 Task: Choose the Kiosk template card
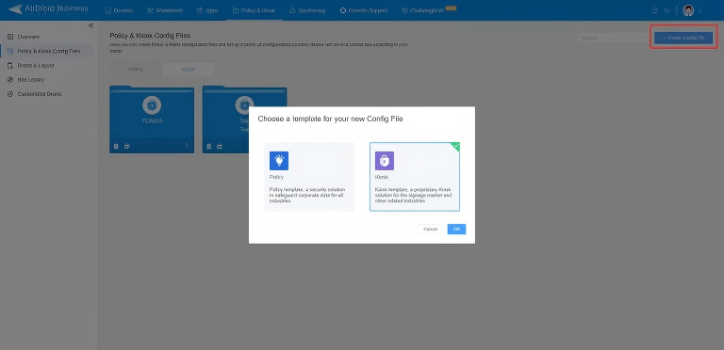point(415,176)
